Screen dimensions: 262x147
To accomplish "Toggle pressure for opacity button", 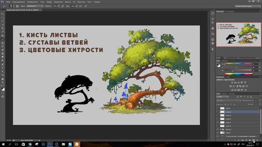I will pyautogui.click(x=63, y=6).
